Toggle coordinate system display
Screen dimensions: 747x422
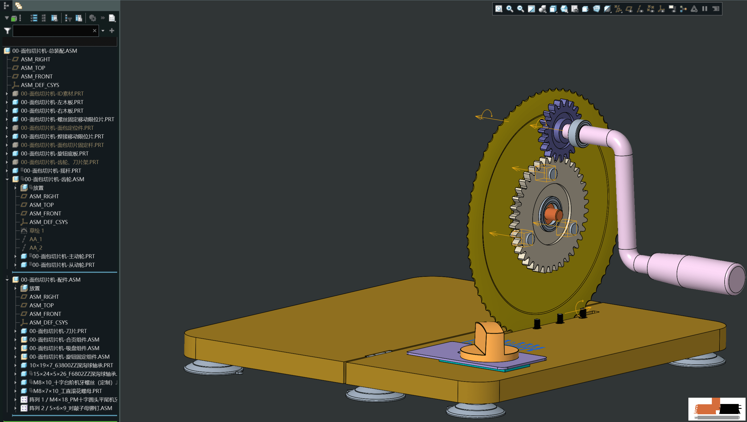point(662,9)
